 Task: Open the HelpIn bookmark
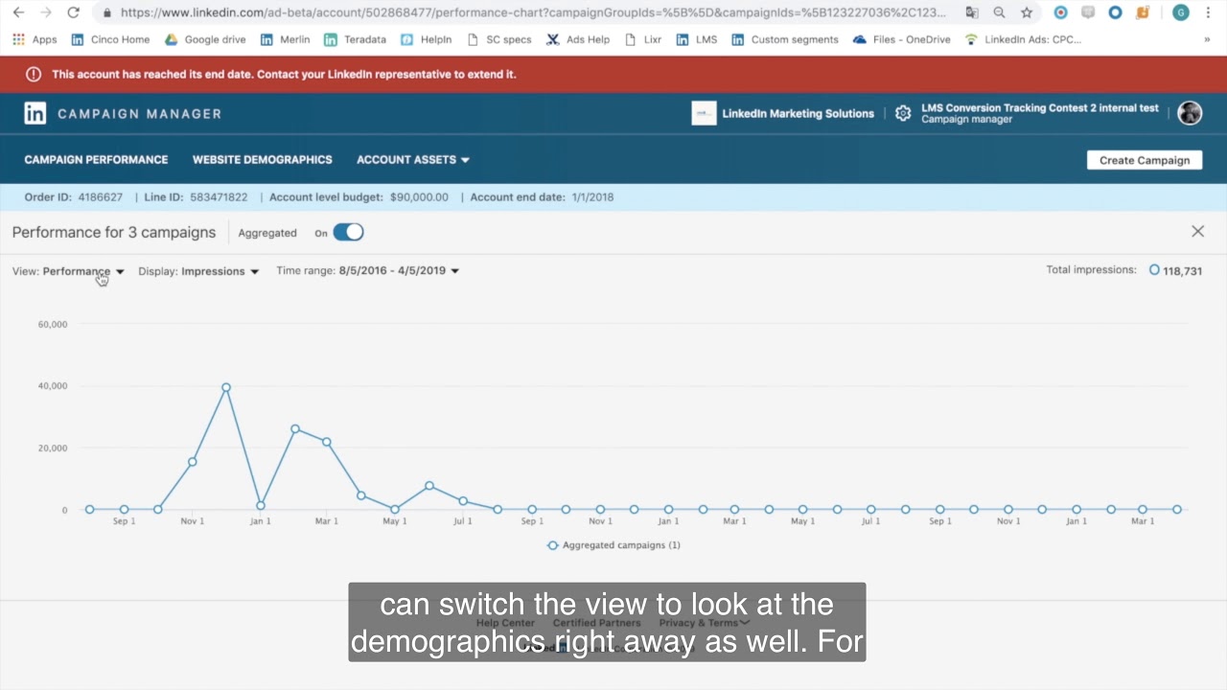[x=426, y=39]
